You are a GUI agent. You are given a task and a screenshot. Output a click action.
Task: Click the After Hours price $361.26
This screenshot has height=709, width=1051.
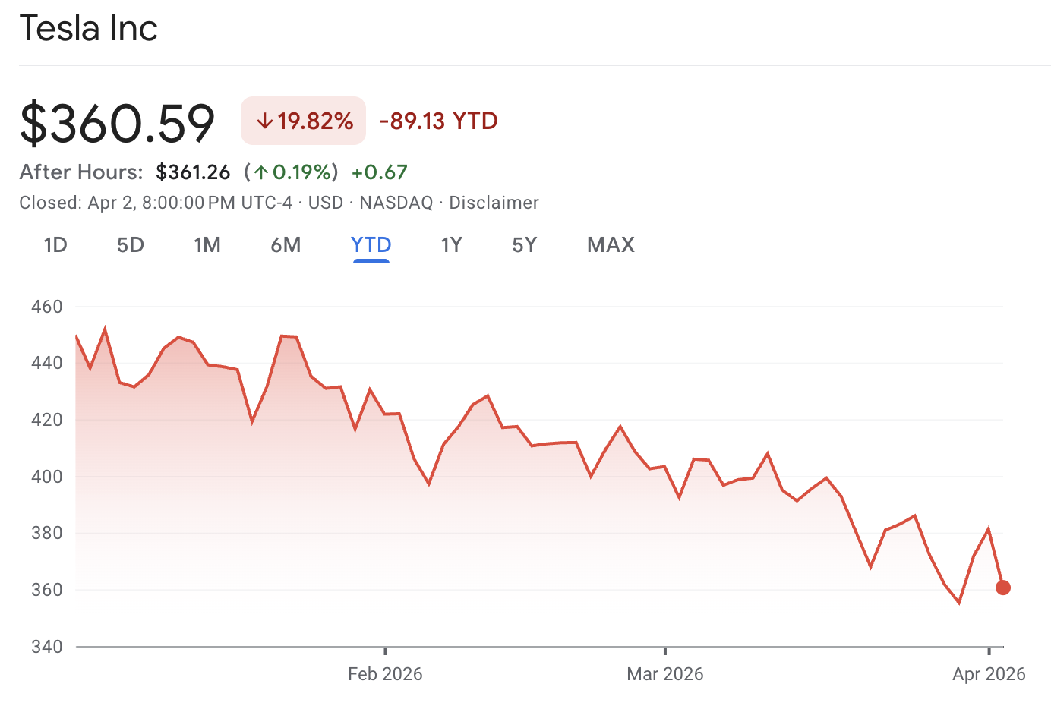click(x=193, y=172)
